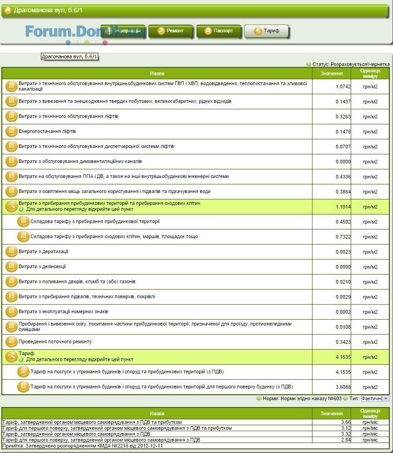Screen dimensions: 393x453
Task: Collapse the Тариф magnifier row
Action: (11, 357)
